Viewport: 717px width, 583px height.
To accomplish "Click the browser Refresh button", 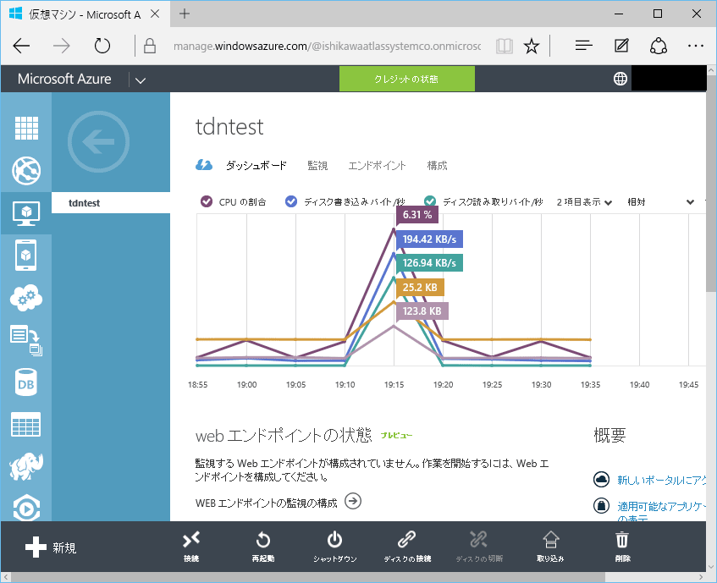I will click(102, 46).
